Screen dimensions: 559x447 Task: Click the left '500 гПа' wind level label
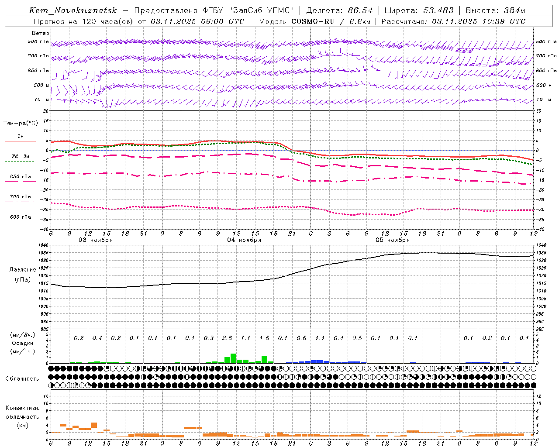tap(38, 41)
